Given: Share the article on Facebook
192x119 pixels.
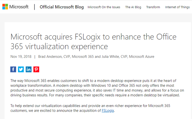Looking at the screenshot, I should pyautogui.click(x=13, y=69).
